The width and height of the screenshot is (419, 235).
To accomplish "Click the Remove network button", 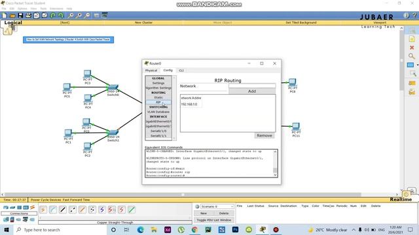I will [x=264, y=136].
